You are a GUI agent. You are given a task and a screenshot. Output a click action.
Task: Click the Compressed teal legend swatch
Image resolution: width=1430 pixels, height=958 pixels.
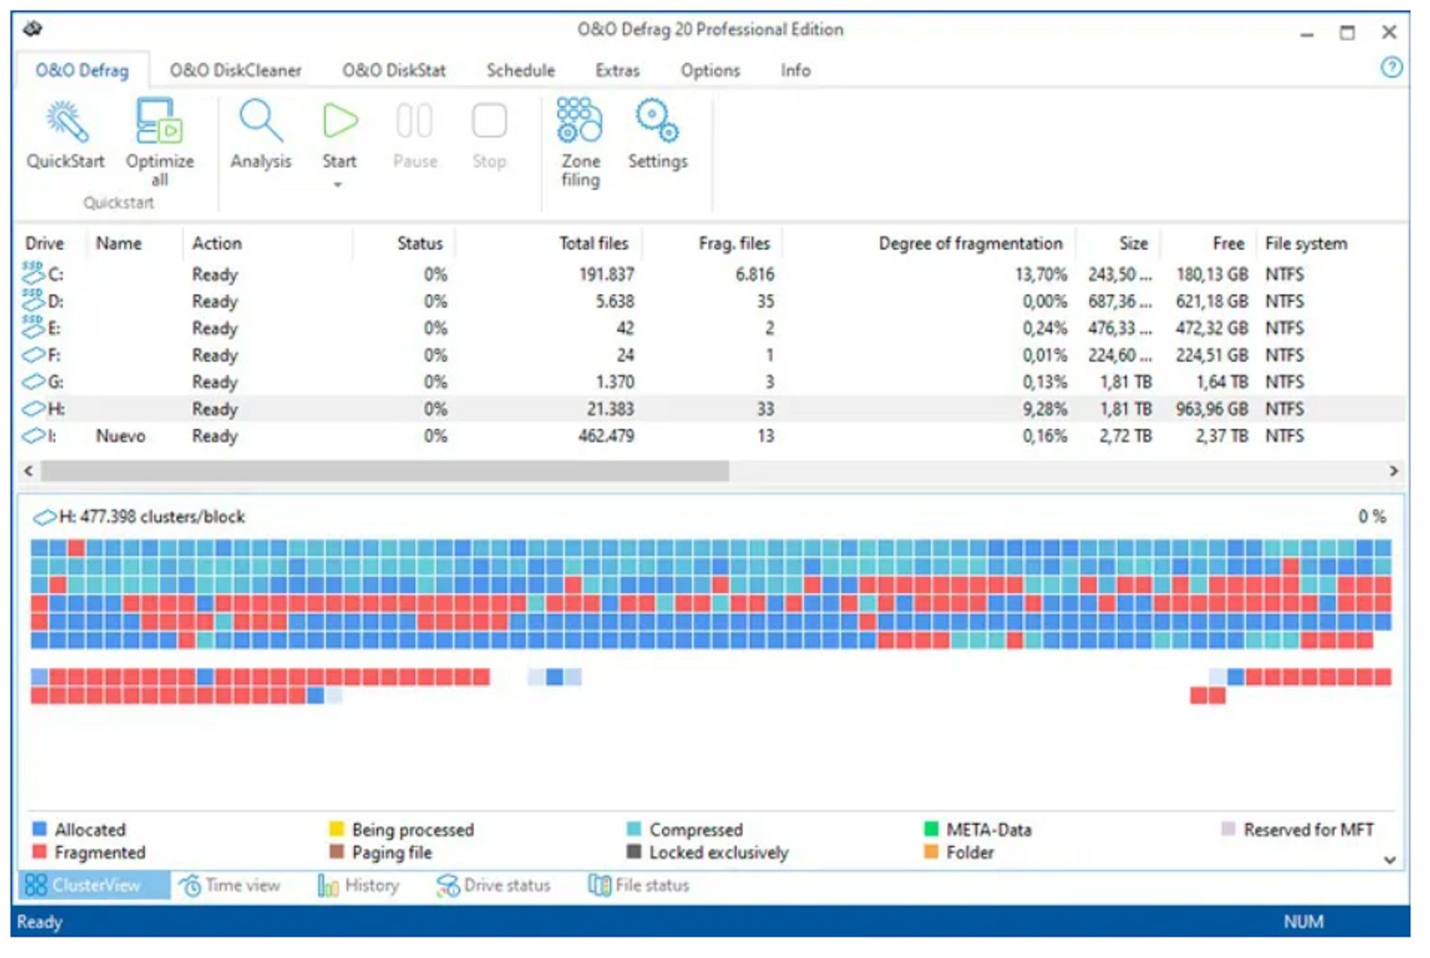634,829
